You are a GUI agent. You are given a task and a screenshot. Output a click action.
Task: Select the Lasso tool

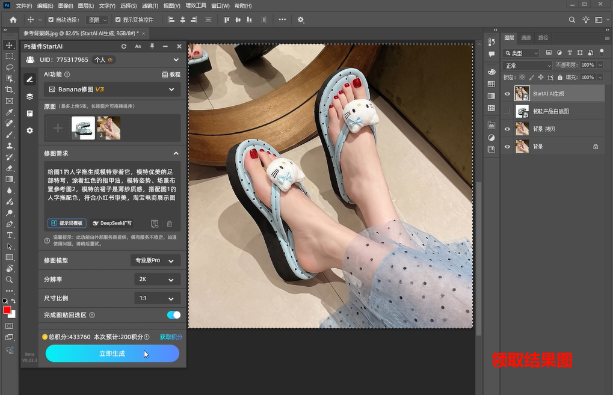pos(8,67)
